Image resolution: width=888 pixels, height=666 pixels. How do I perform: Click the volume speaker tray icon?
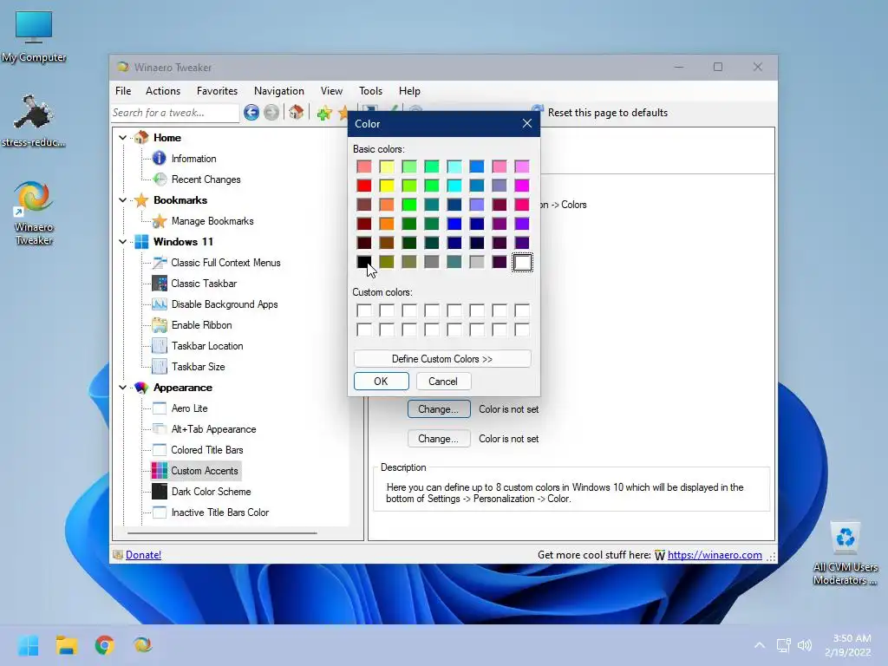[804, 645]
